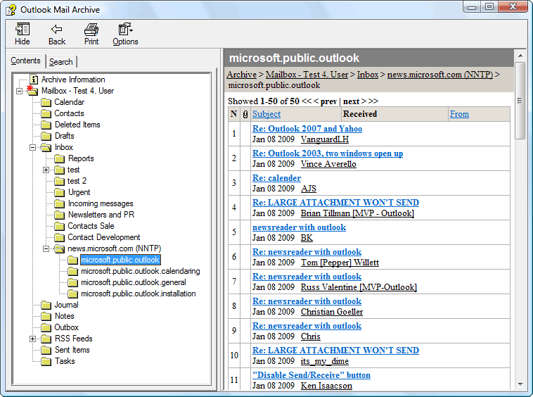533x397 pixels.
Task: Select the test 2 folder
Action: (x=77, y=181)
